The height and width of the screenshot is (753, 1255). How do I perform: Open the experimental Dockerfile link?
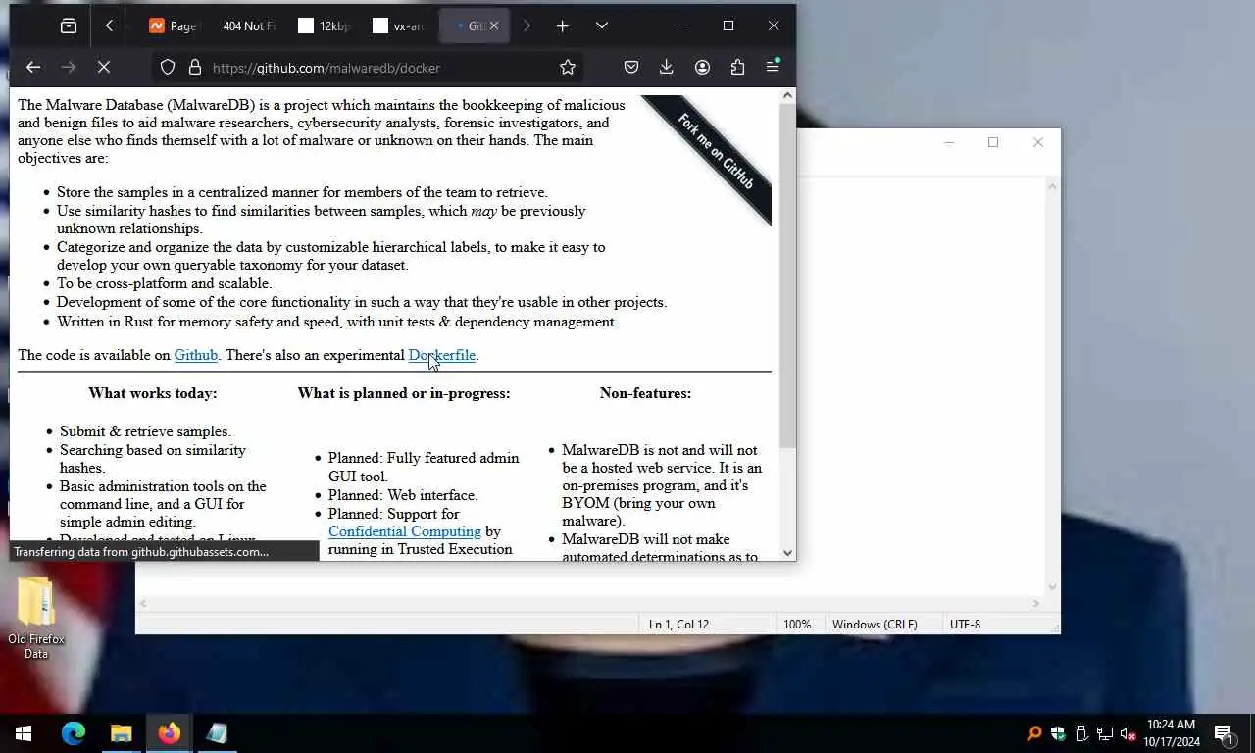tap(442, 355)
